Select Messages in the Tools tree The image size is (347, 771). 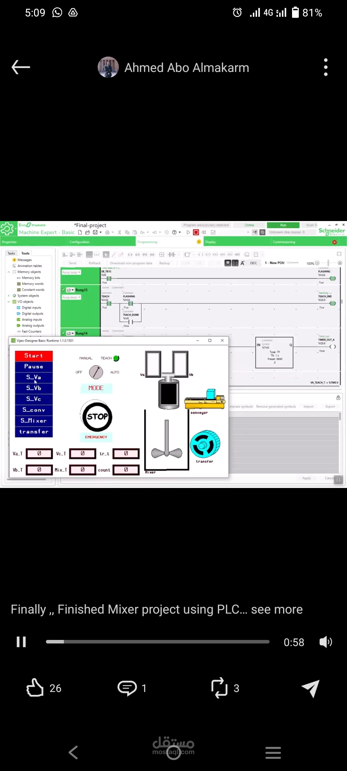(24, 260)
